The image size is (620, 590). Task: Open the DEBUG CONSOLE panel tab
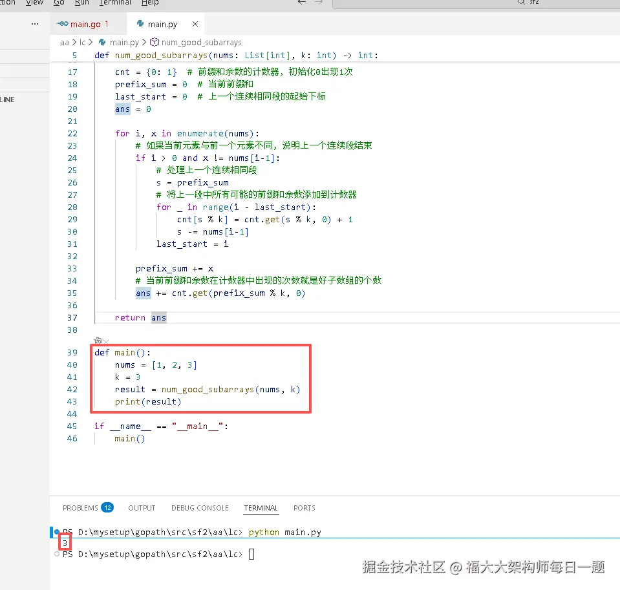[x=200, y=508]
